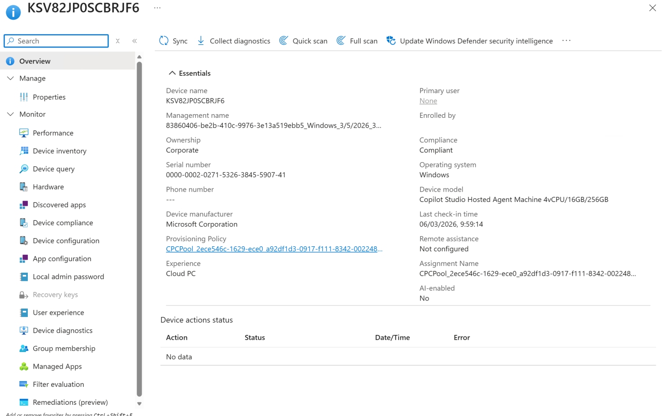The width and height of the screenshot is (667, 416).
Task: Click the Primary user None link
Action: point(428,101)
